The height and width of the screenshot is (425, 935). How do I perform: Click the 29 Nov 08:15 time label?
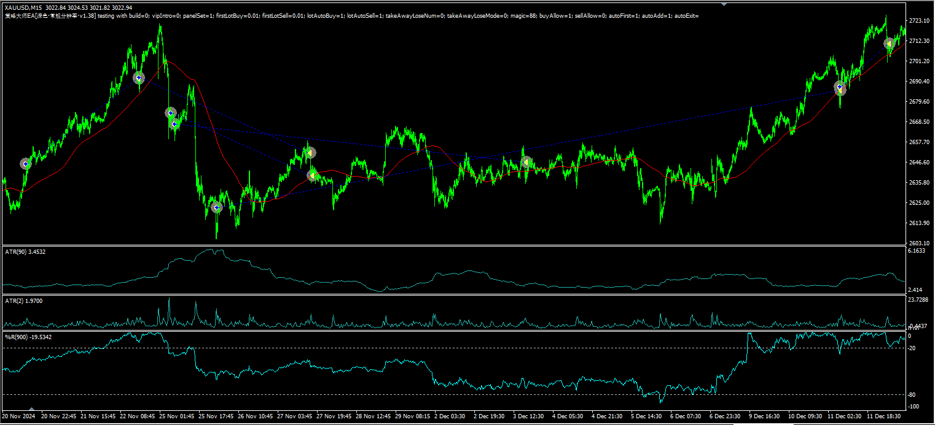point(413,416)
